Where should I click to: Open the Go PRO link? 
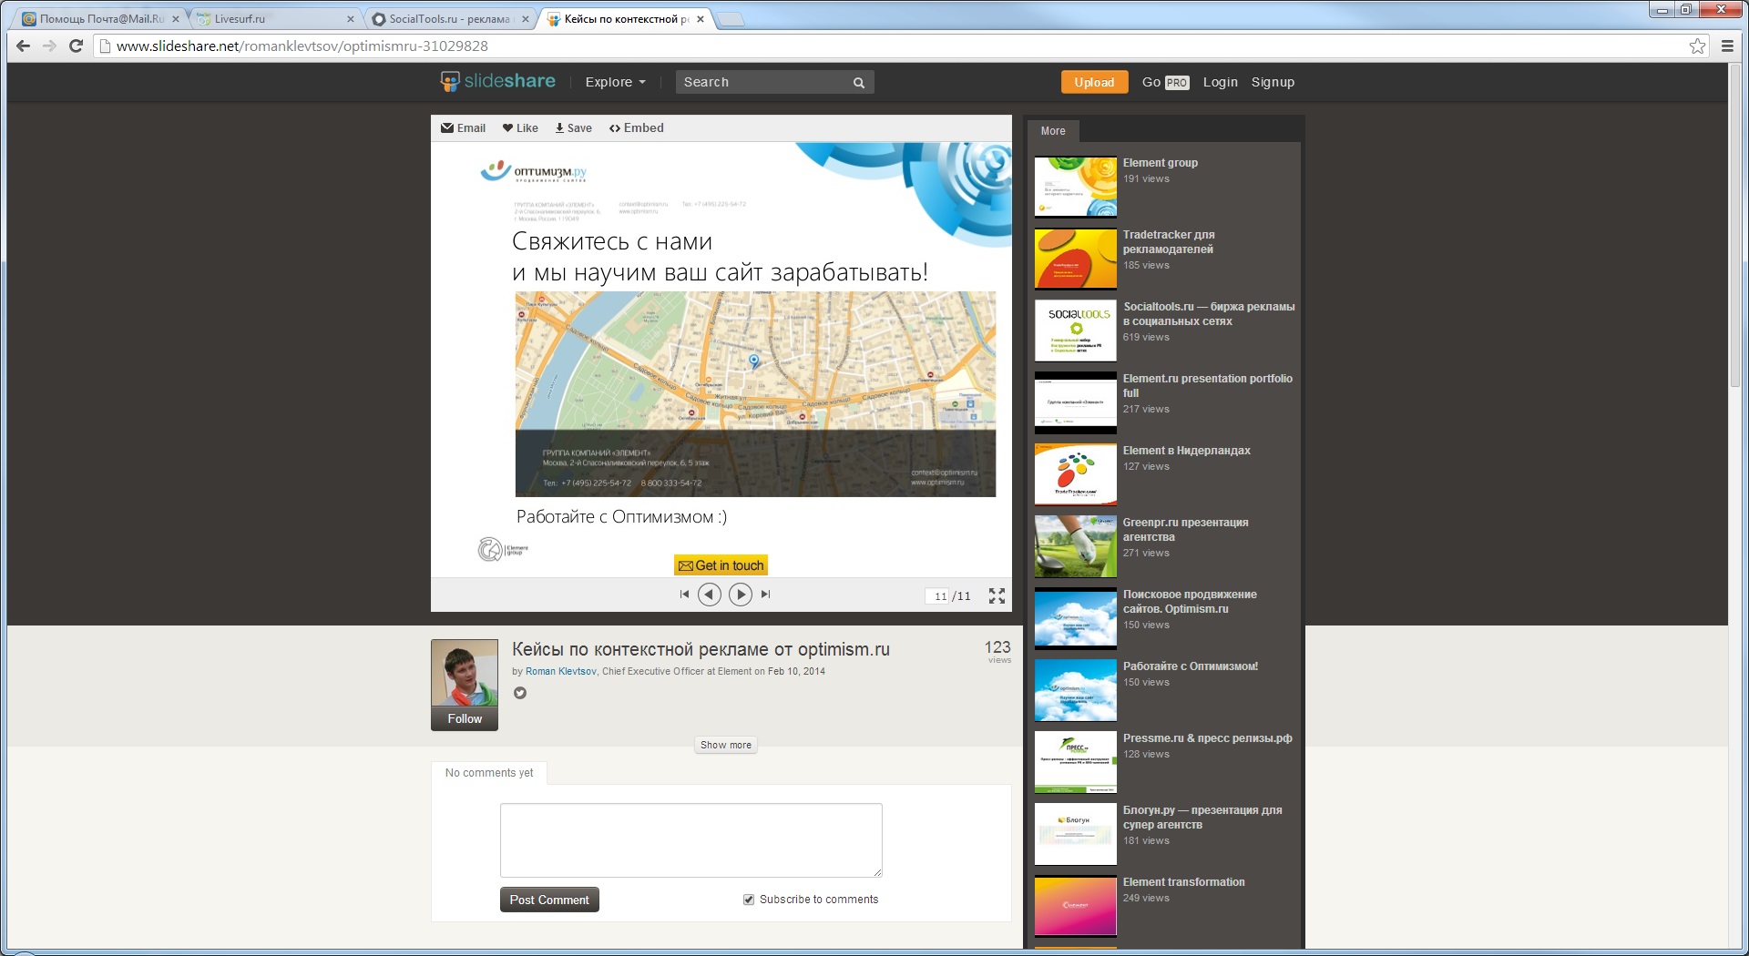click(1165, 82)
